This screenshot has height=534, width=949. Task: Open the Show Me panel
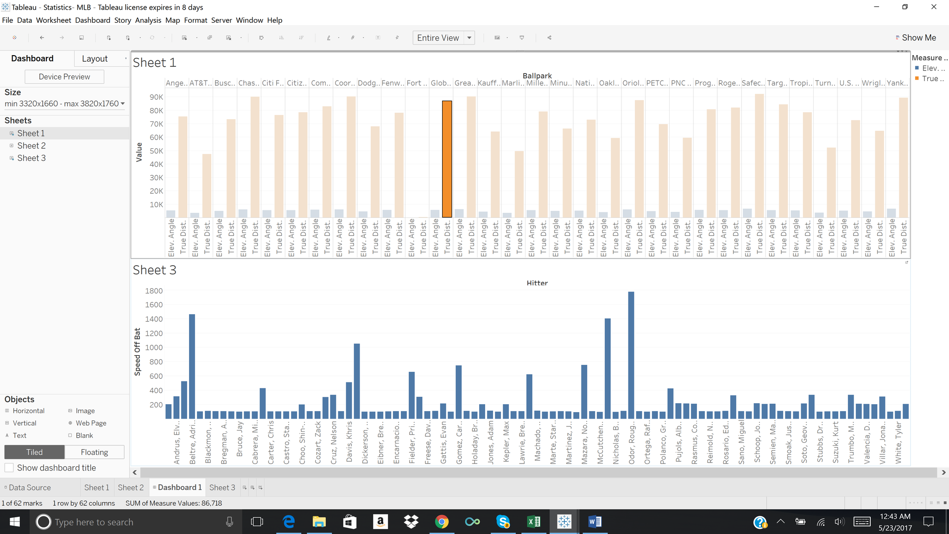coord(915,38)
